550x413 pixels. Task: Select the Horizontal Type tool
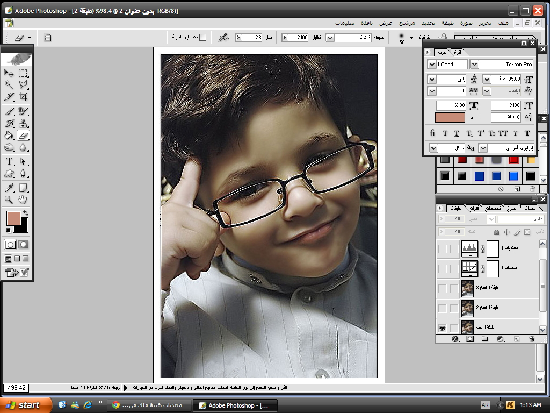pos(9,161)
